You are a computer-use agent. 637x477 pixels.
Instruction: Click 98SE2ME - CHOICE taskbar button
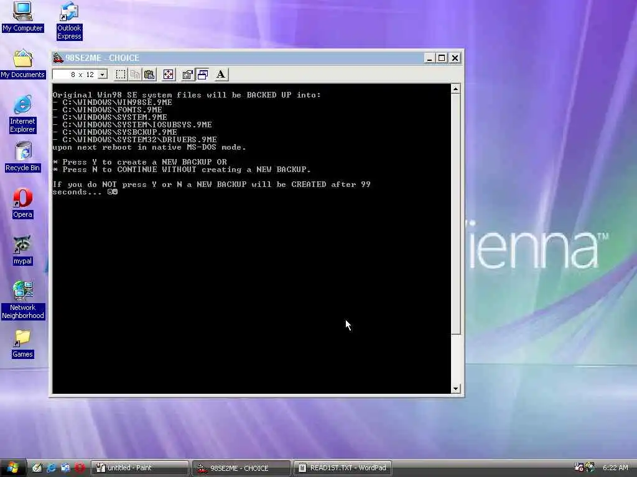click(241, 468)
